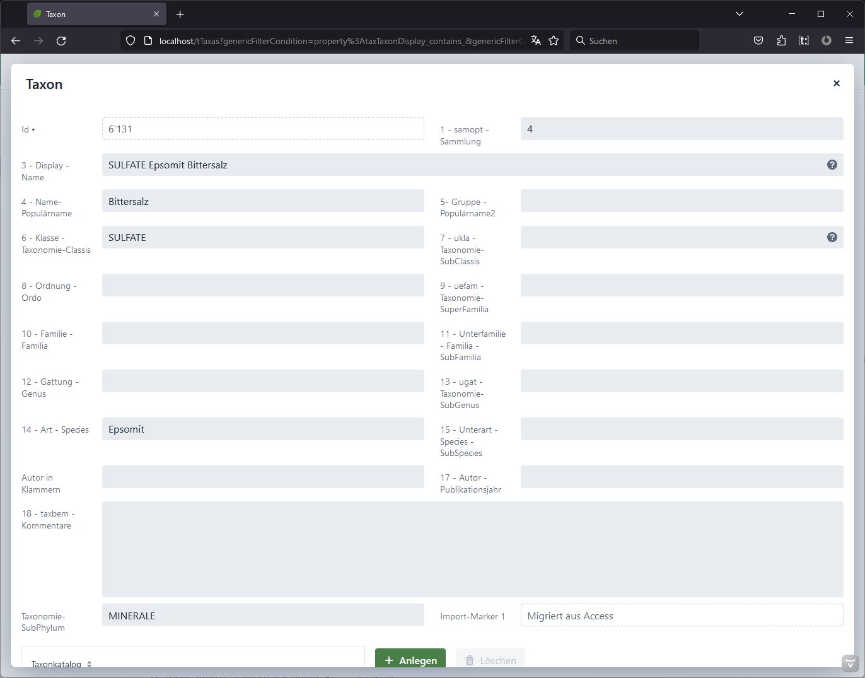The width and height of the screenshot is (865, 678).
Task: Click into the Art - Species field
Action: coord(263,429)
